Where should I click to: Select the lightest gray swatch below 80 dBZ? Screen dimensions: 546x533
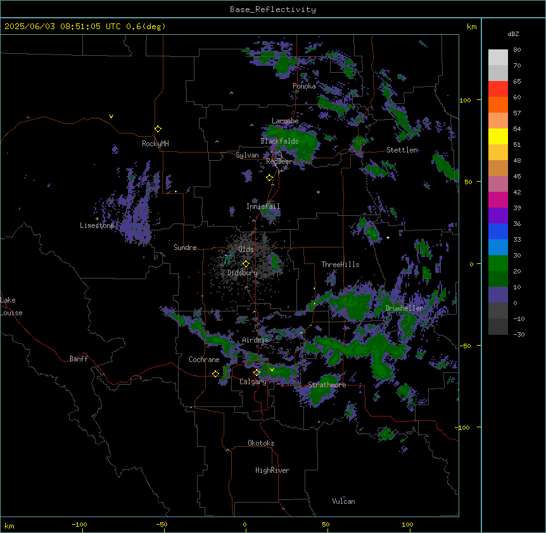pyautogui.click(x=498, y=58)
